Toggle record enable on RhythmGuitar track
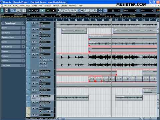Screen dimensions: 160x120 [x=41, y=74]
